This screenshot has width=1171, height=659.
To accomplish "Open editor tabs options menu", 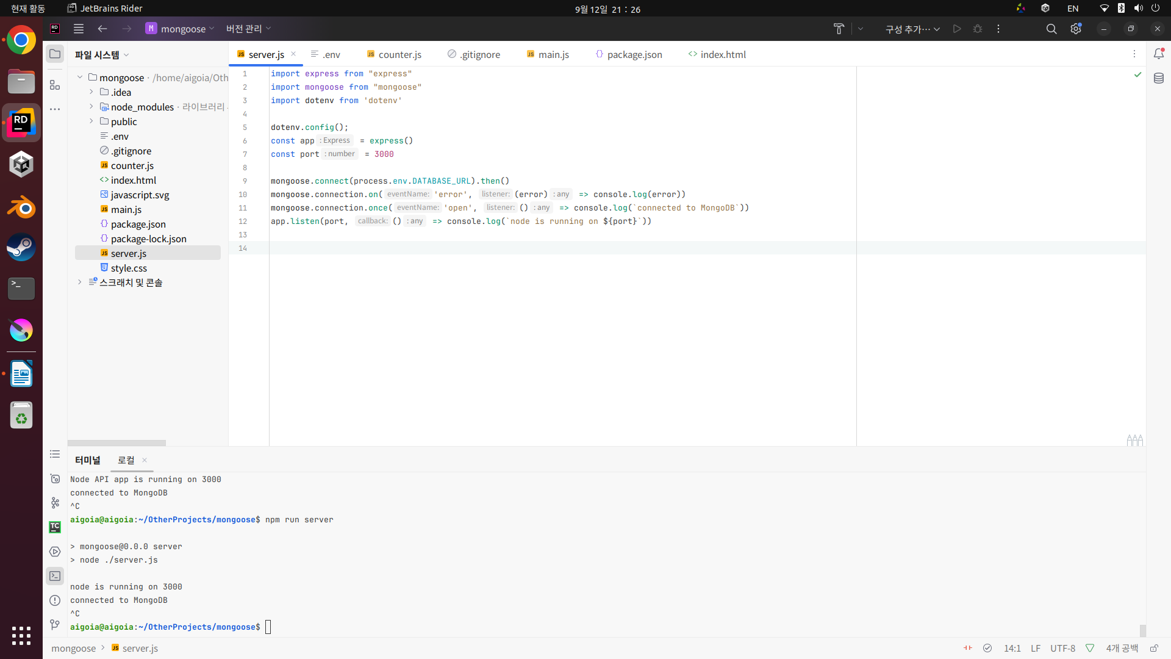I will [x=1134, y=54].
